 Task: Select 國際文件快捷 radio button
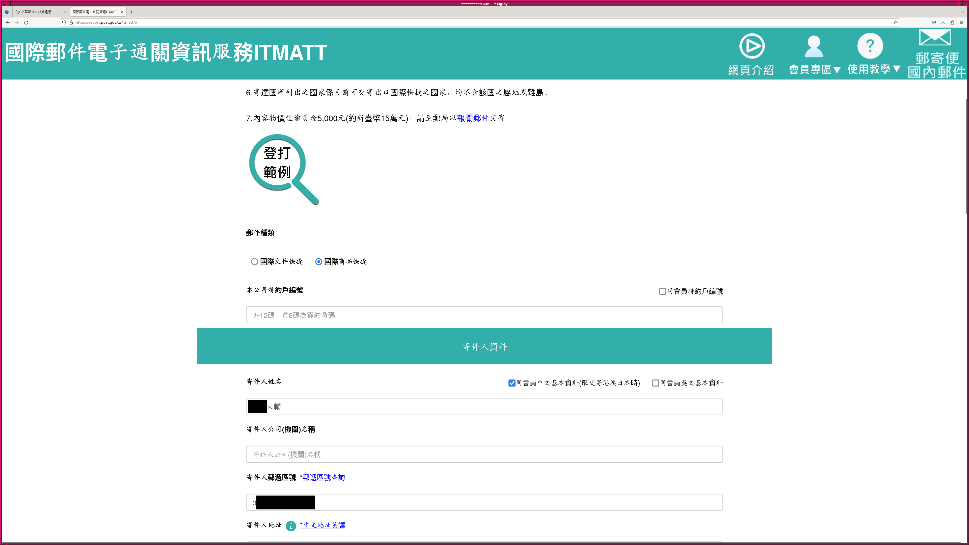(x=255, y=262)
